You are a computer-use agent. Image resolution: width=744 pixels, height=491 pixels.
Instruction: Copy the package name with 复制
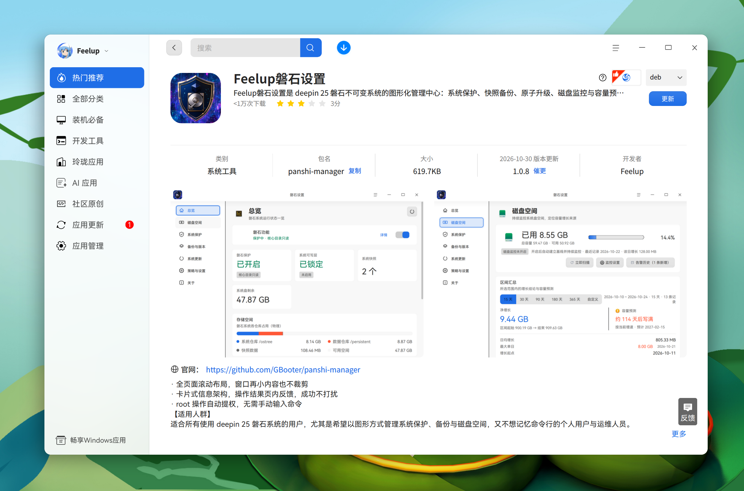tap(354, 171)
